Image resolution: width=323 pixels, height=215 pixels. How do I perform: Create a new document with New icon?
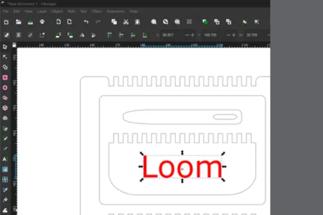6,22
